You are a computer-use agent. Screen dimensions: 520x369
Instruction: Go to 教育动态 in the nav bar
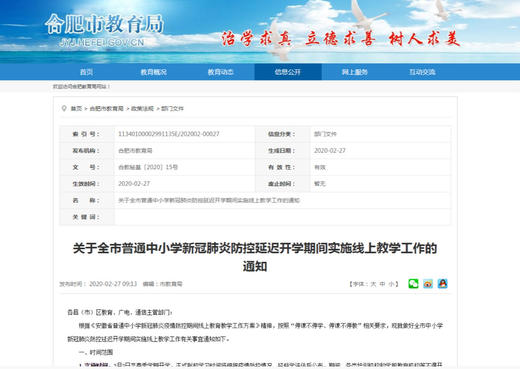click(220, 72)
